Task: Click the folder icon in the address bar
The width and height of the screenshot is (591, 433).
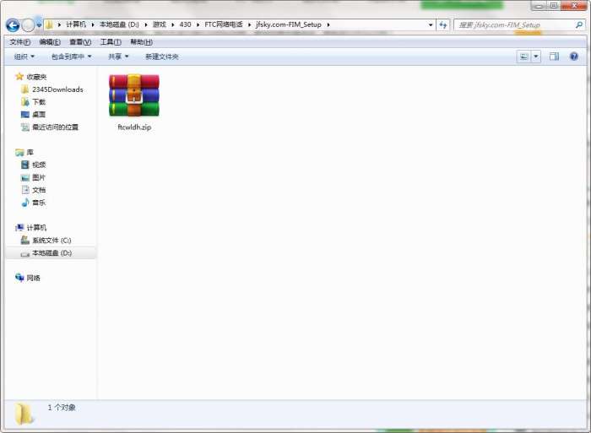Action: tap(49, 24)
